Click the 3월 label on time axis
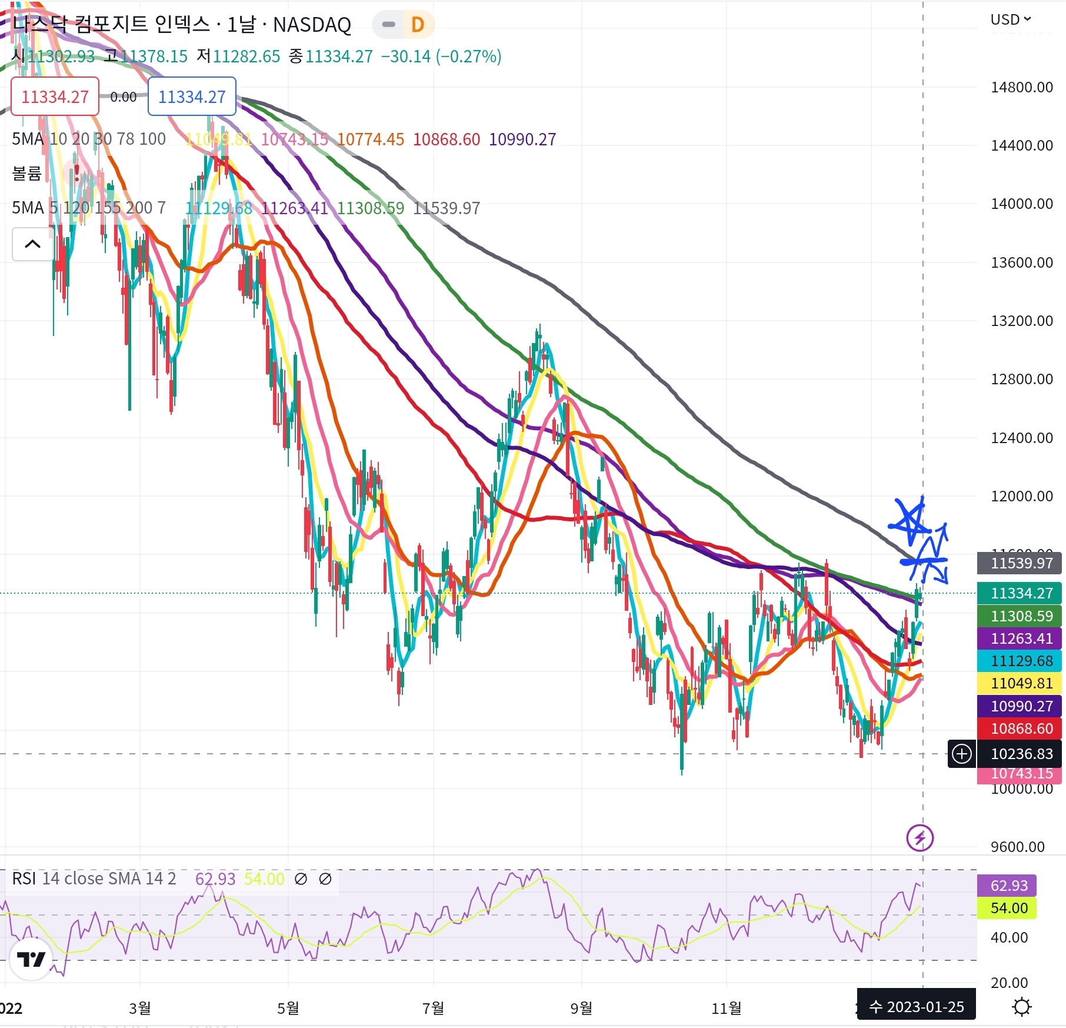This screenshot has width=1066, height=1028. 140,1008
